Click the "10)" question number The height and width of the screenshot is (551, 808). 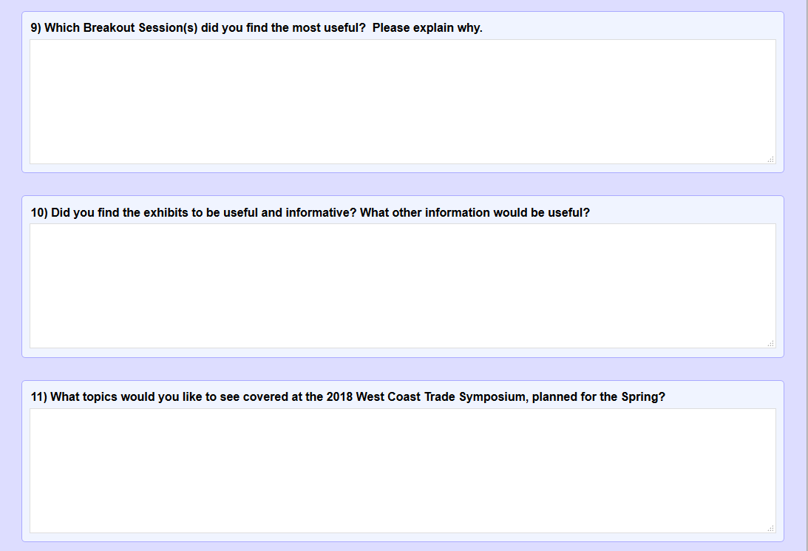point(39,213)
